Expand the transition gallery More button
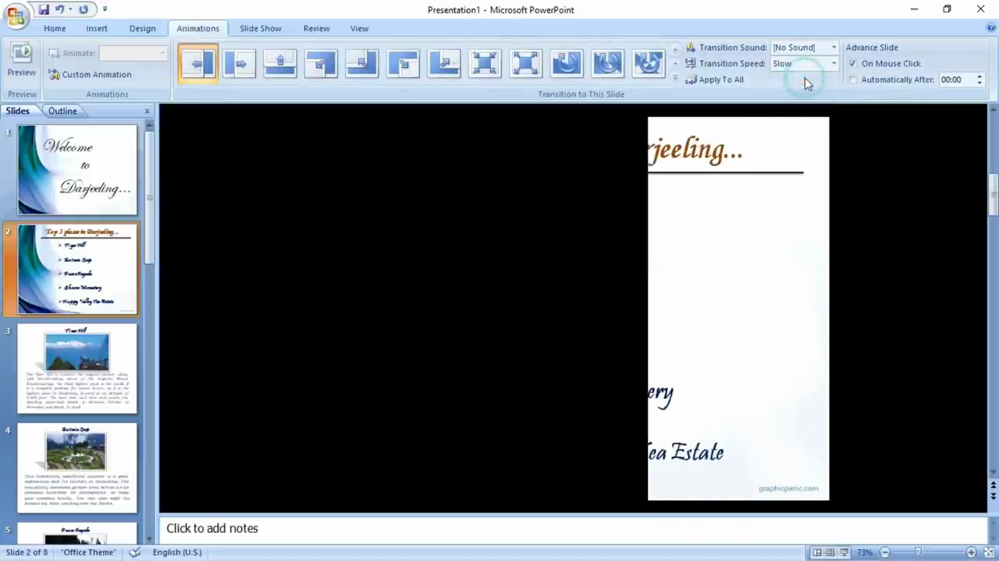 [675, 77]
